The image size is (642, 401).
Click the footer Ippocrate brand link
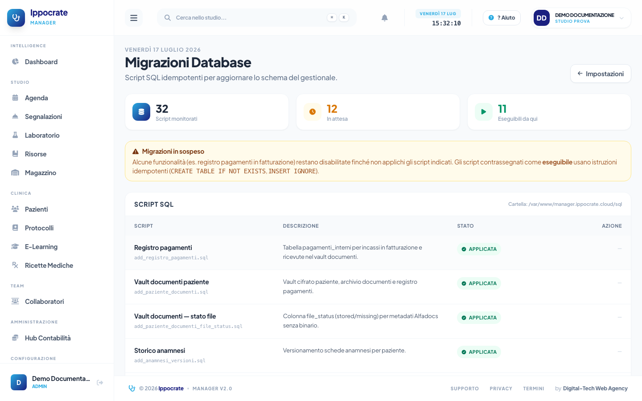(171, 389)
